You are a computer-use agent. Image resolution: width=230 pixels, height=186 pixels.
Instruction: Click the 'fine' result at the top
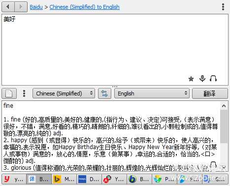pos(8,105)
